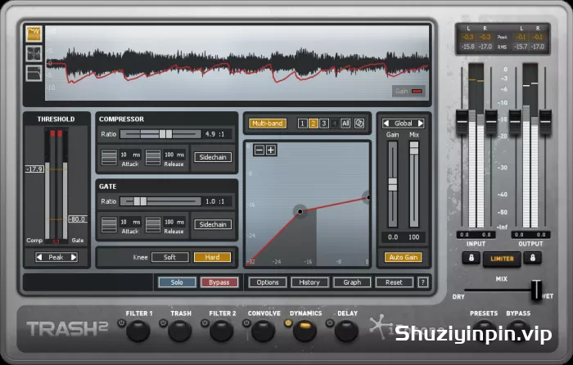Click the link bands icon
The height and width of the screenshot is (365, 573).
coord(359,124)
